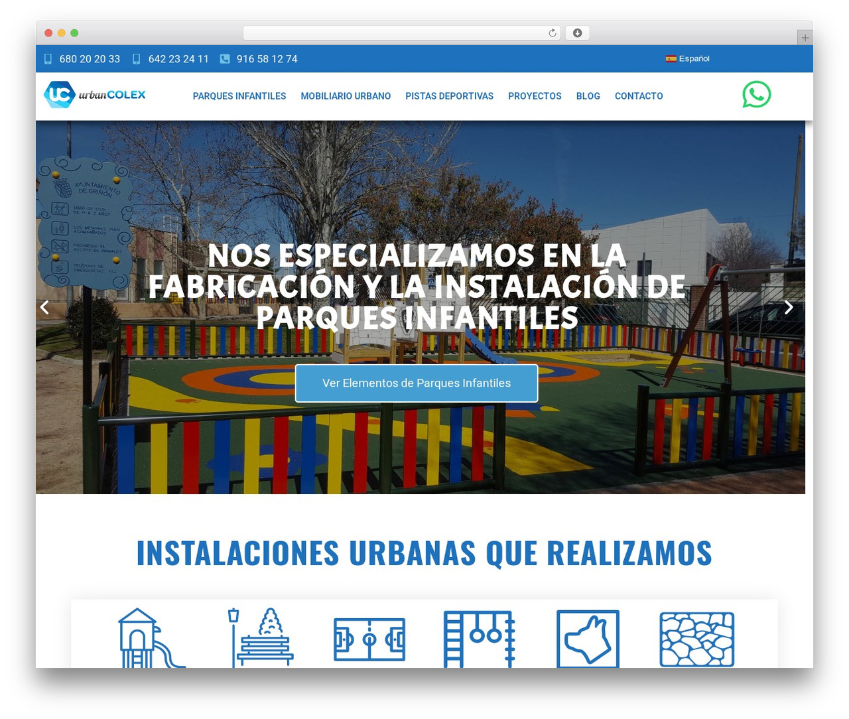Open the Blog page
Image resolution: width=849 pixels, height=719 pixels.
588,96
